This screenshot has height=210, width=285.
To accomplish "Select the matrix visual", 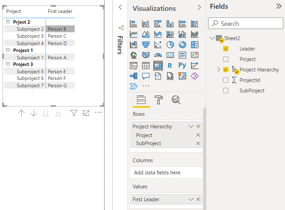I will 158,66.
